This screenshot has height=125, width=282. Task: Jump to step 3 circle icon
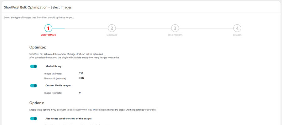point(175,28)
